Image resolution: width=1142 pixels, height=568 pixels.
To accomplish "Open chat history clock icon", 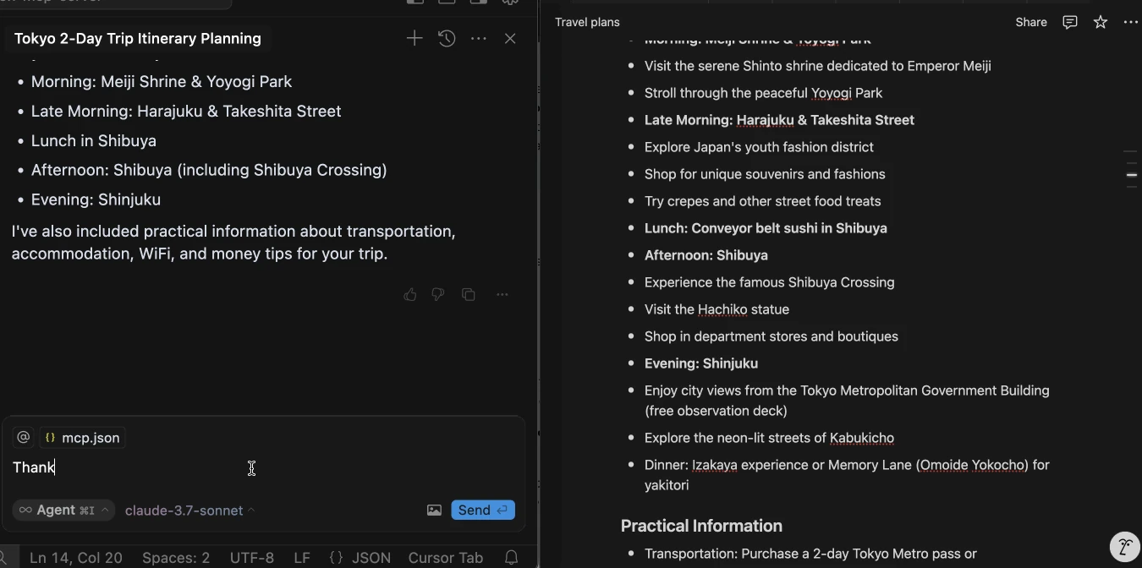I will pos(447,38).
